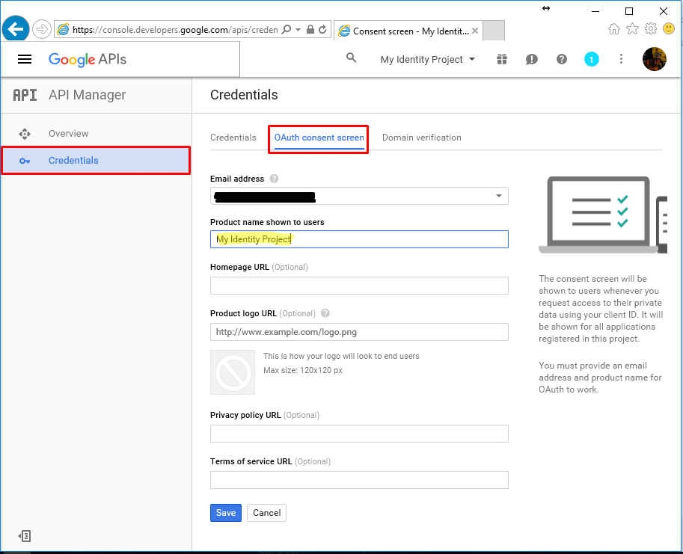683x554 pixels.
Task: Open browser settings gear icon
Action: (x=651, y=29)
